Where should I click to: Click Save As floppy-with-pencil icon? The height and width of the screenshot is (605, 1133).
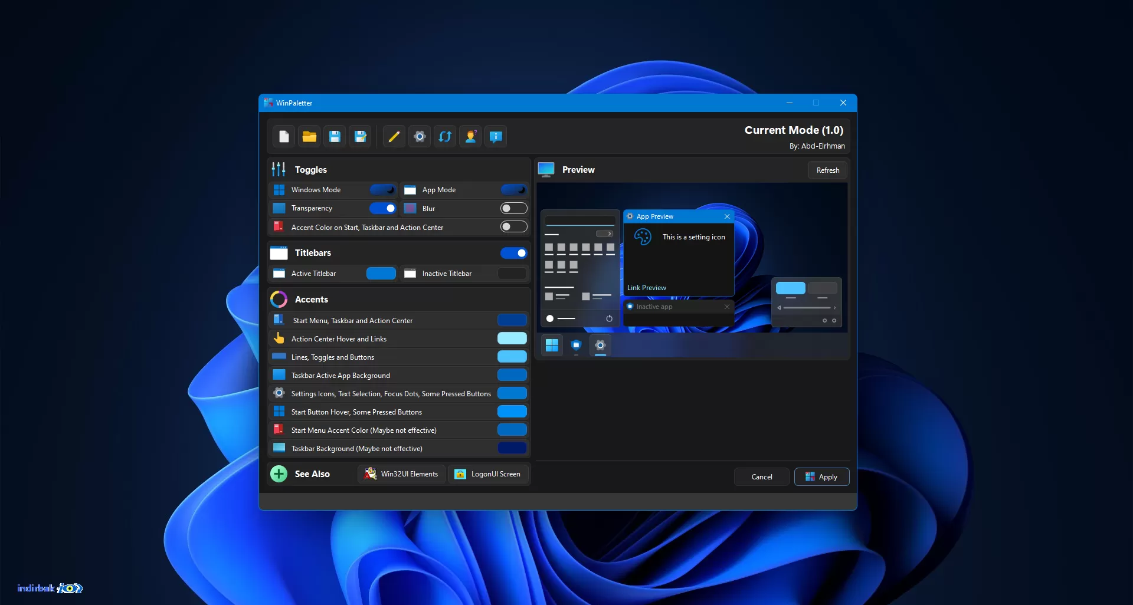360,137
